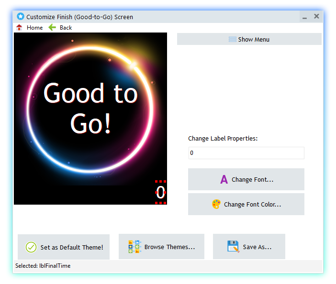The width and height of the screenshot is (336, 284).
Task: Click the floppy disk Save icon
Action: [x=233, y=247]
